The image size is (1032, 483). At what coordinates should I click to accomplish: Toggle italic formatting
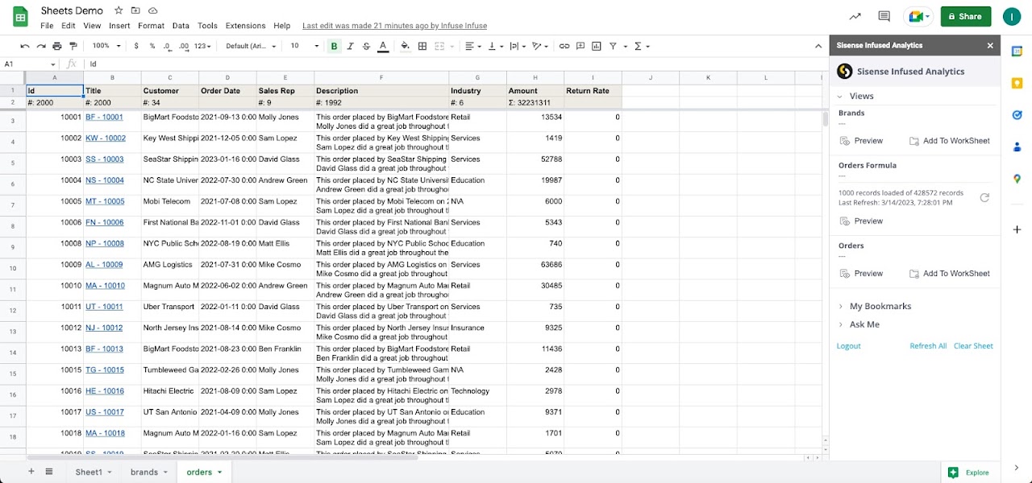350,47
